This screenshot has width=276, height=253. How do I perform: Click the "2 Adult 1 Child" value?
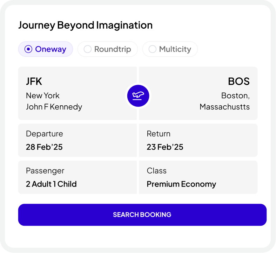coord(51,184)
